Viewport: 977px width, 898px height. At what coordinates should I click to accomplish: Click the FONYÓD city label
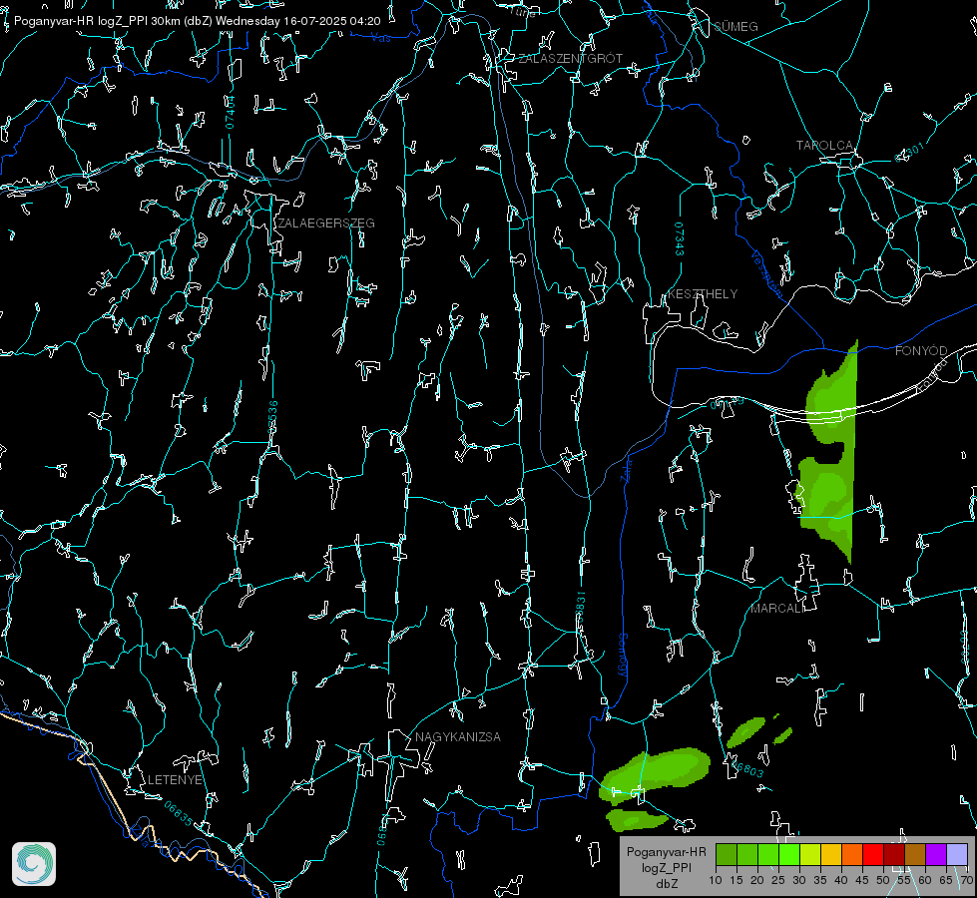(921, 351)
